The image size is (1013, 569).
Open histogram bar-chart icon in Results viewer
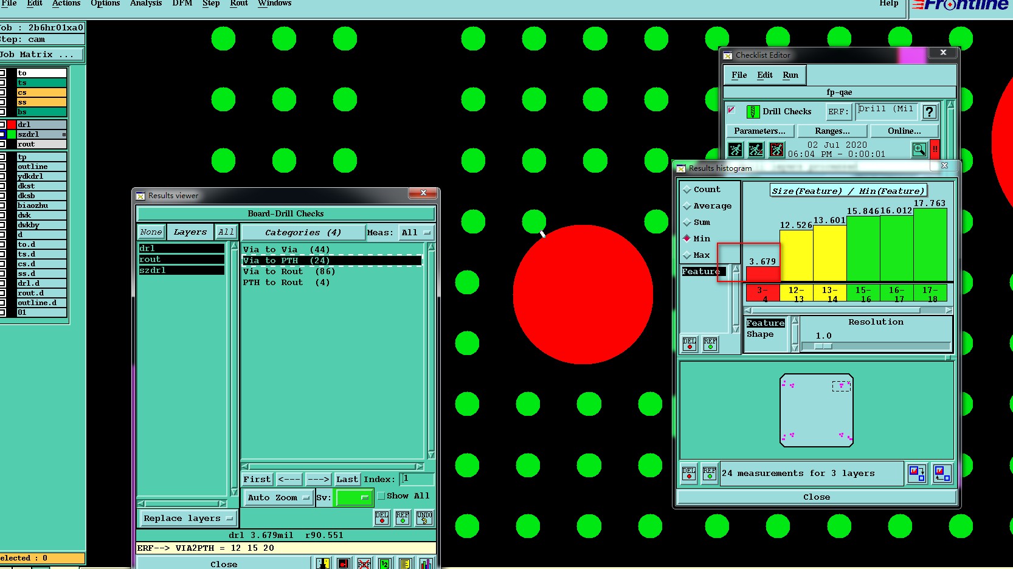(x=426, y=564)
